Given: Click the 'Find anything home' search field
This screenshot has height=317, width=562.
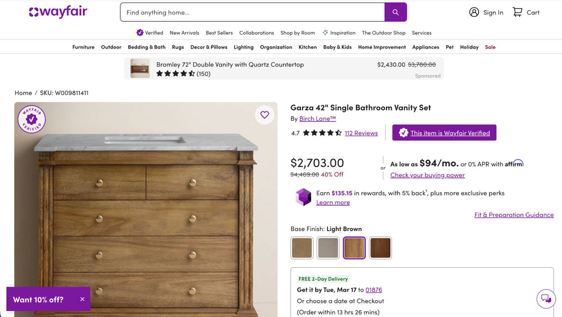Looking at the screenshot, I should (x=252, y=12).
